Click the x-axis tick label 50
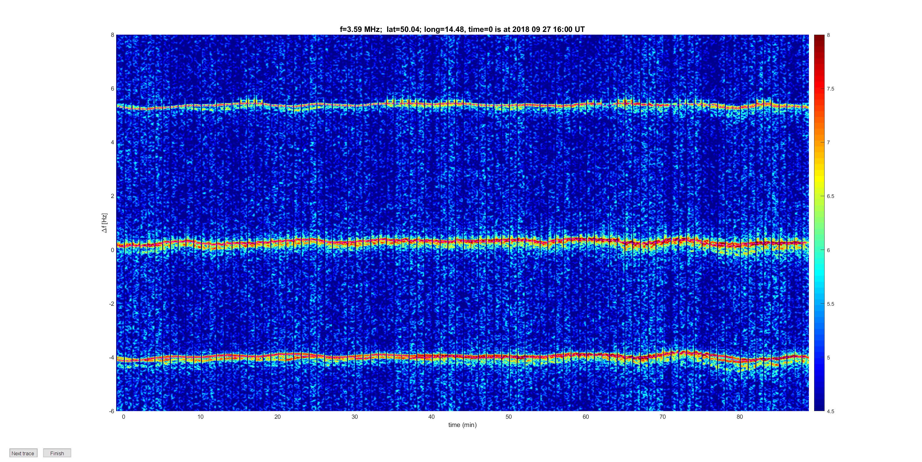The height and width of the screenshot is (462, 922). click(509, 417)
